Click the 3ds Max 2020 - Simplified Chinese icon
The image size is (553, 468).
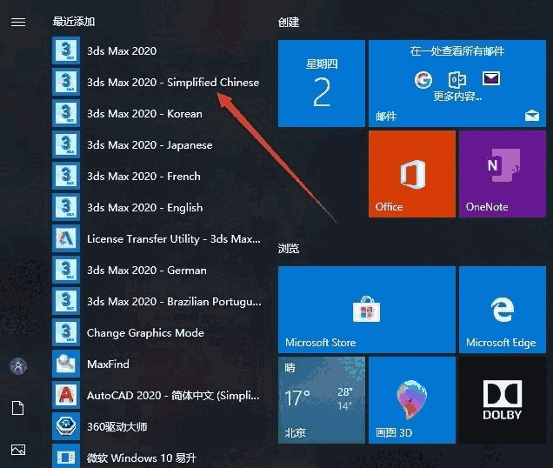[x=66, y=82]
